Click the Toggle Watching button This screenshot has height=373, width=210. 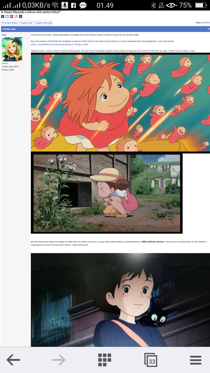tap(43, 23)
